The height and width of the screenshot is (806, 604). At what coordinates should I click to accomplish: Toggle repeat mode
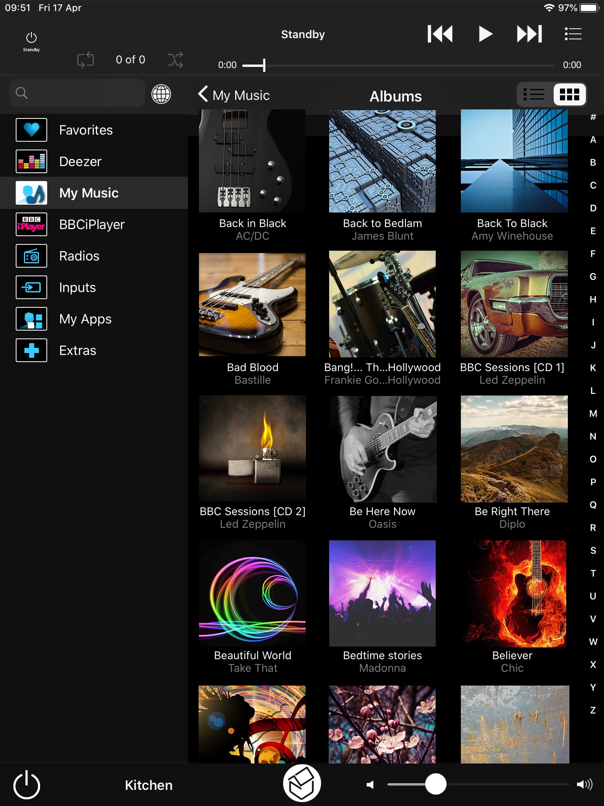tap(85, 60)
